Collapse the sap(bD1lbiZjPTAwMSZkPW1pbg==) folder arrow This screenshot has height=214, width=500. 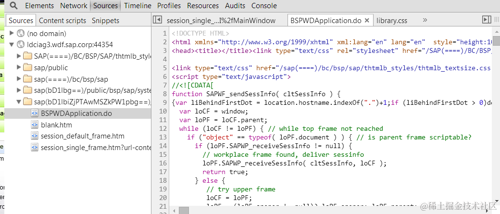19,102
